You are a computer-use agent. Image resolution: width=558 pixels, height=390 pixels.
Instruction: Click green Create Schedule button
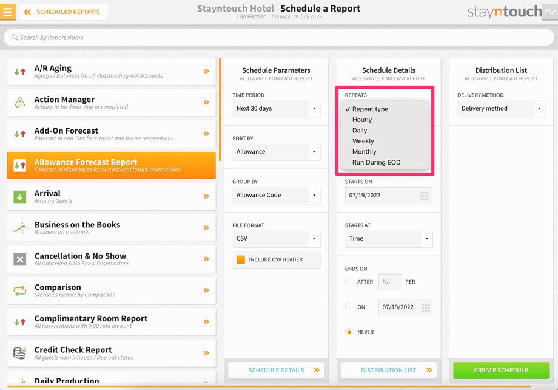[501, 371]
